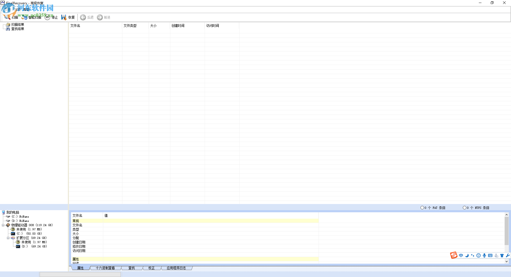Click the 恢复 recover toolbar icon
Screen dimensions: 511x277
click(x=64, y=17)
